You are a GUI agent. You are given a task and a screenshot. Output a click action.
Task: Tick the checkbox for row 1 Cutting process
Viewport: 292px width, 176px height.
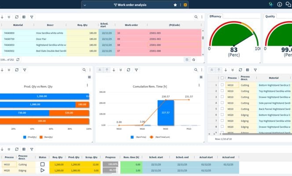point(222,84)
